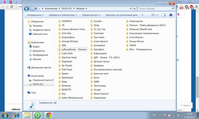
Task: Open the Windows Start button
Action: coord(5,115)
